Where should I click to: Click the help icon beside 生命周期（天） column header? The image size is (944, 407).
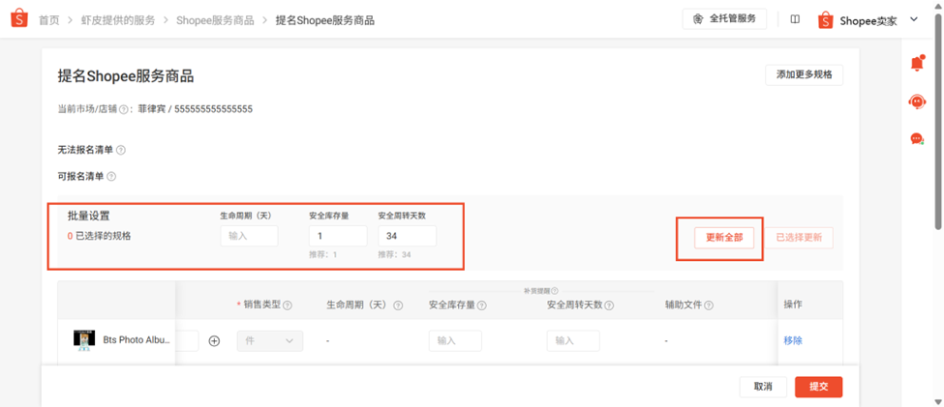[x=398, y=305]
